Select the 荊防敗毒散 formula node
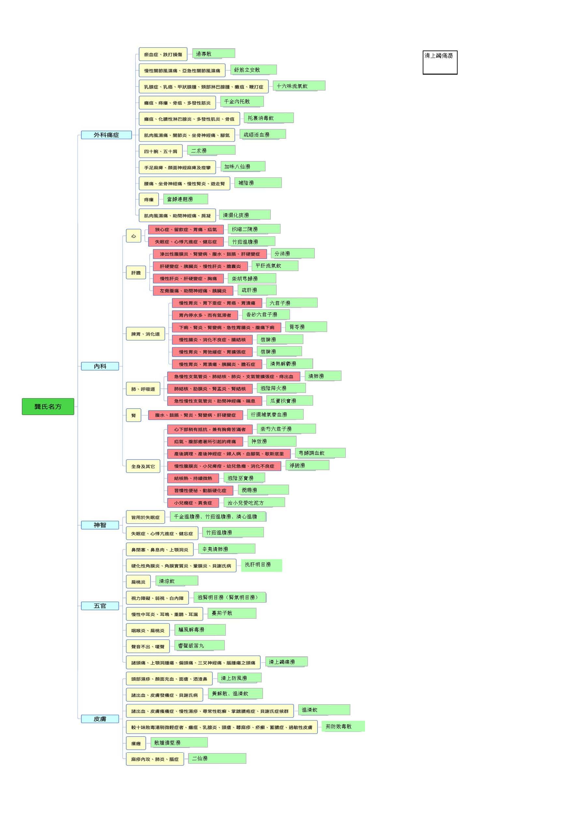This screenshot has width=572, height=814. pos(343,726)
